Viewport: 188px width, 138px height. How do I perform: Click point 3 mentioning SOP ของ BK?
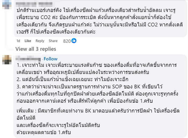click(x=91, y=87)
